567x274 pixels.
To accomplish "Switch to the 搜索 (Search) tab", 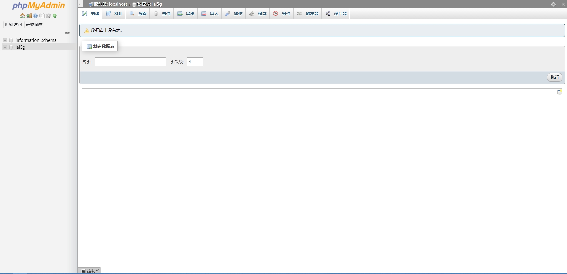I will (x=138, y=14).
